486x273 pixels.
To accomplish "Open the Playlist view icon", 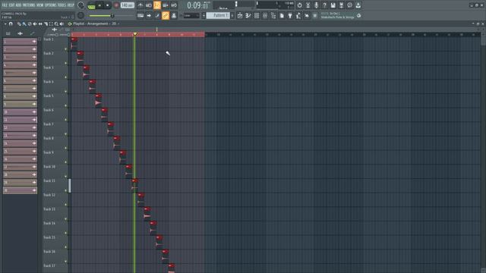I will [x=240, y=15].
